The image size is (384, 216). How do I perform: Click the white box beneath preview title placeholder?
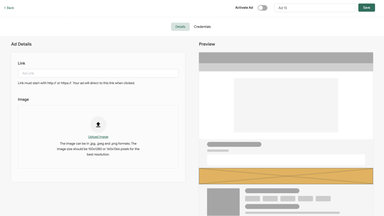pyautogui.click(x=286, y=160)
